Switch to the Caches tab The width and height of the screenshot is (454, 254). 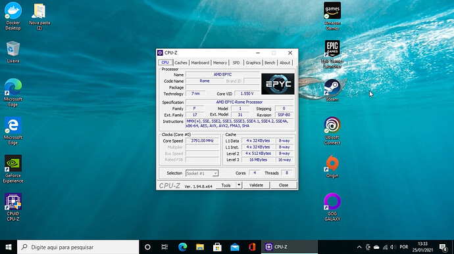tap(181, 63)
